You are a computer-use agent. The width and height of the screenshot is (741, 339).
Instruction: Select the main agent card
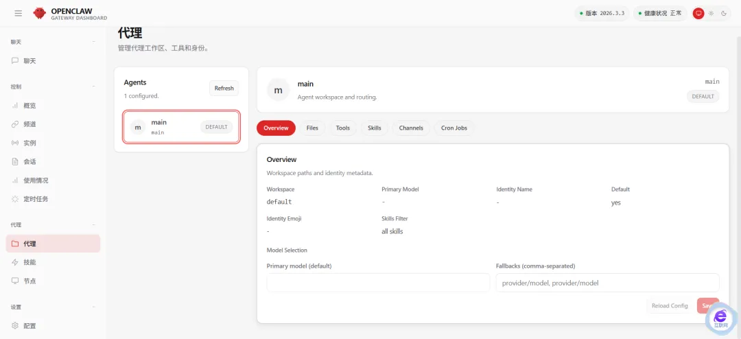coord(181,127)
